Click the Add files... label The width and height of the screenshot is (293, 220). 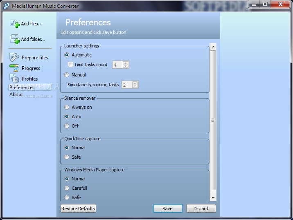coord(32,24)
